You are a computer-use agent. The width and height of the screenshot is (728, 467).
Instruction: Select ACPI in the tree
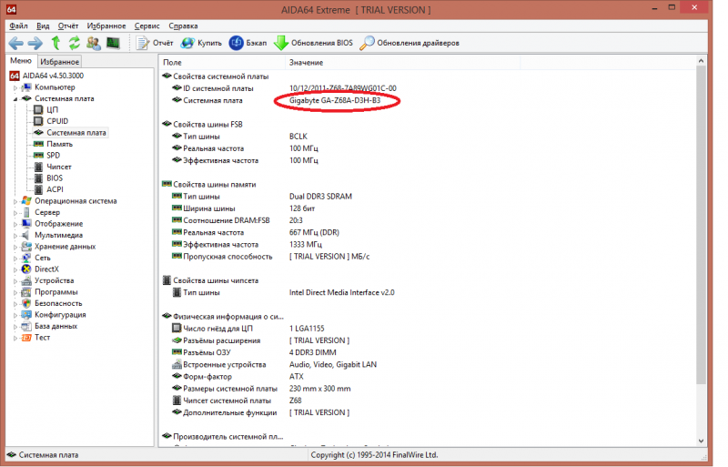55,189
